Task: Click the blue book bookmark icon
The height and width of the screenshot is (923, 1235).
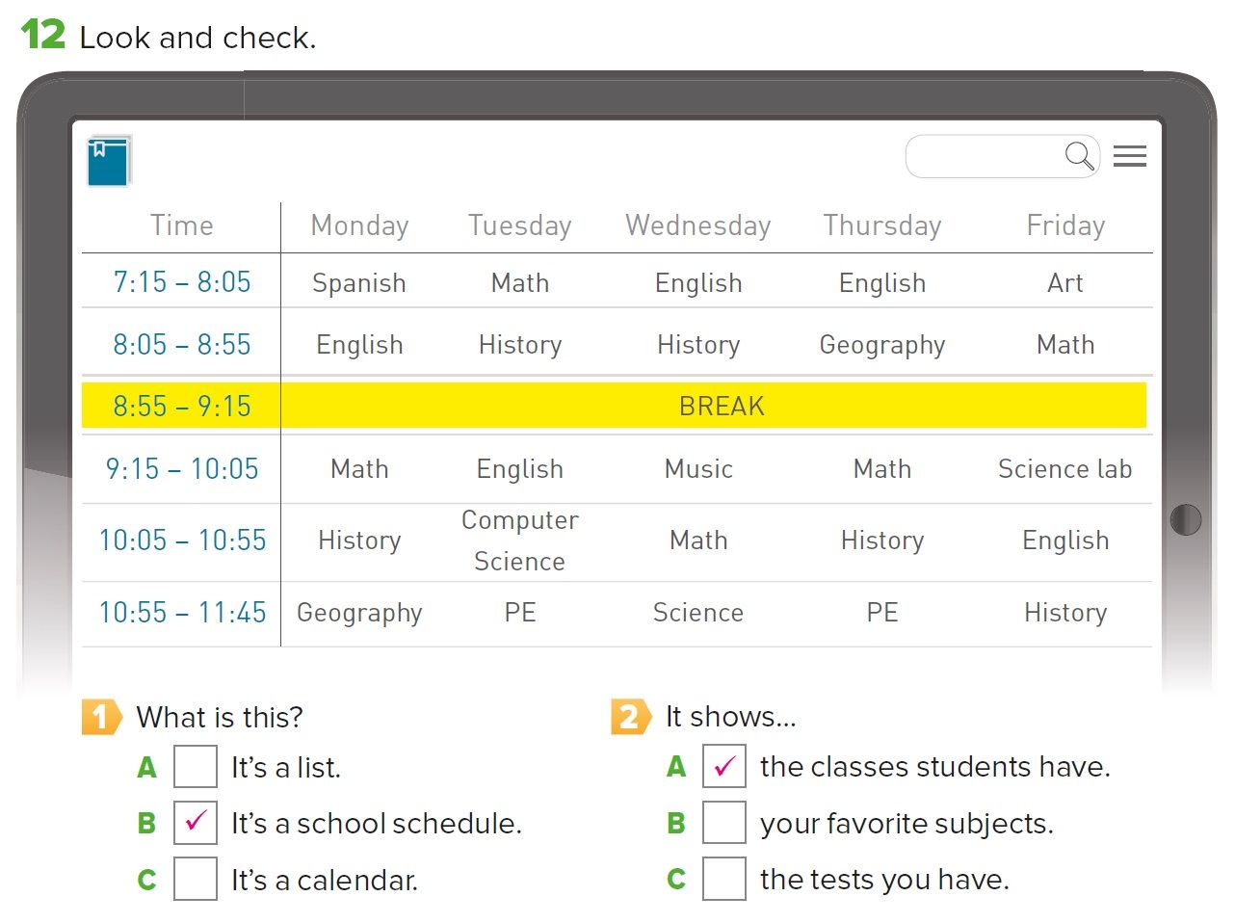Action: (x=108, y=161)
